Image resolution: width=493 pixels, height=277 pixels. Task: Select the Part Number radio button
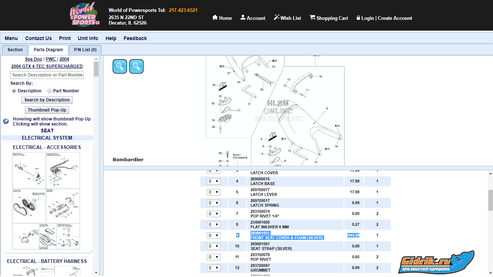[49, 91]
